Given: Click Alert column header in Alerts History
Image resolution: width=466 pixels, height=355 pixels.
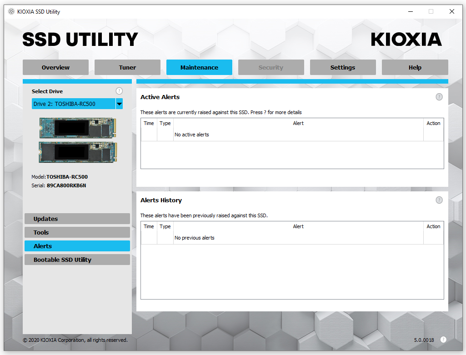Looking at the screenshot, I should point(298,226).
